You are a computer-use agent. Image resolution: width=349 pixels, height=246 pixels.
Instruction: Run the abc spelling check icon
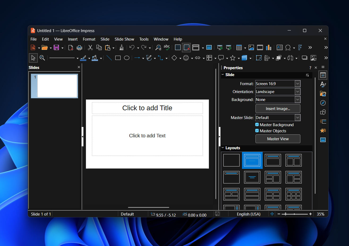pos(167,47)
